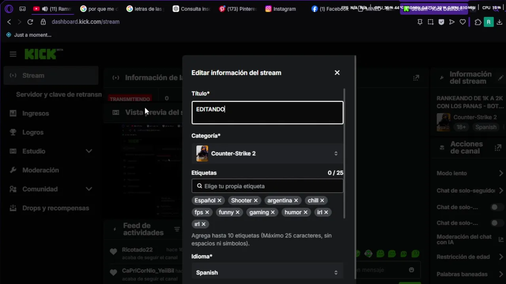The image size is (506, 284).
Task: Click the pin icon in the browser toolbar
Action: [x=420, y=22]
